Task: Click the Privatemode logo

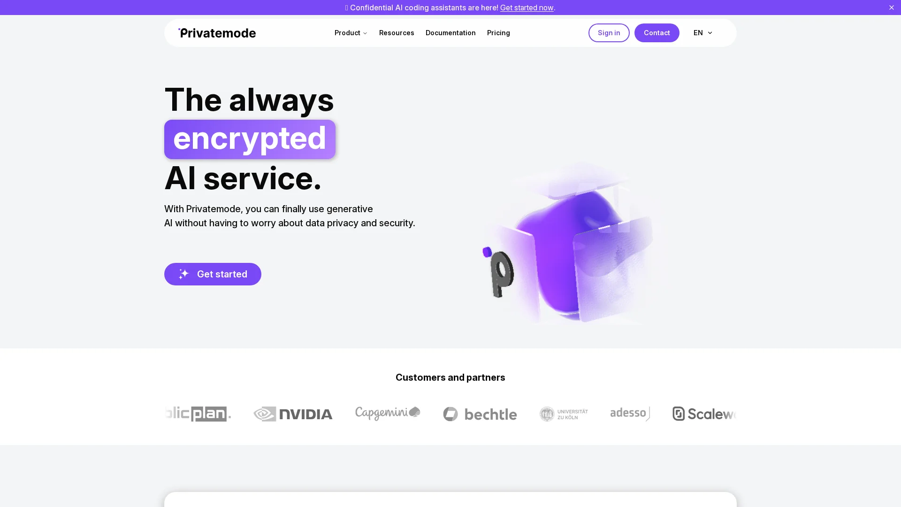Action: point(217,33)
